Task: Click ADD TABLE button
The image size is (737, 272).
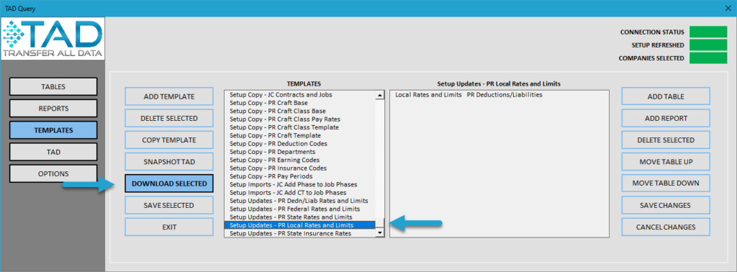Action: (666, 96)
